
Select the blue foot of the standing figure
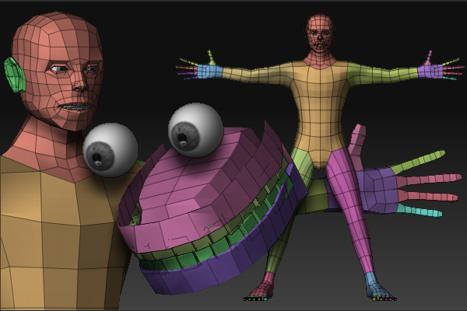pos(374,285)
